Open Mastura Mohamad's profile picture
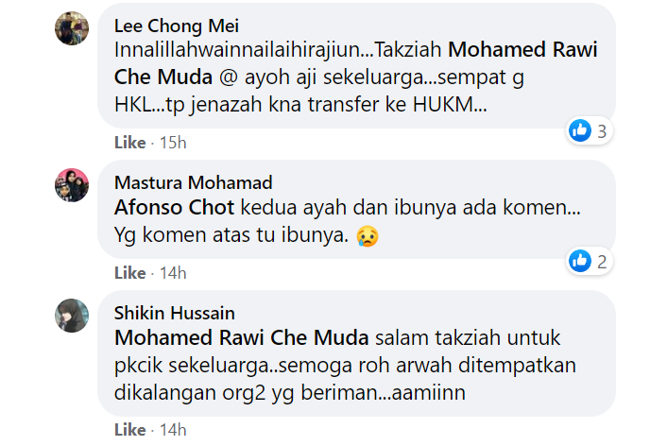Viewport: 650px width, 446px height. point(72,184)
